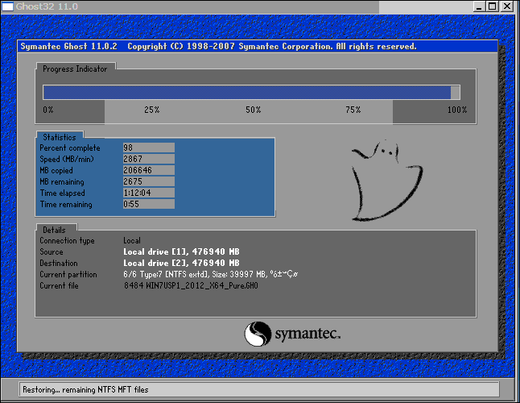520x403 pixels.
Task: Click the 'Destination' label in Details
Action: pyautogui.click(x=59, y=264)
